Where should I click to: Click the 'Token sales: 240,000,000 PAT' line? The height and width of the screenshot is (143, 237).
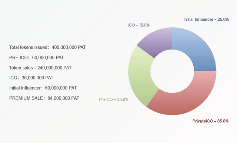pyautogui.click(x=40, y=68)
